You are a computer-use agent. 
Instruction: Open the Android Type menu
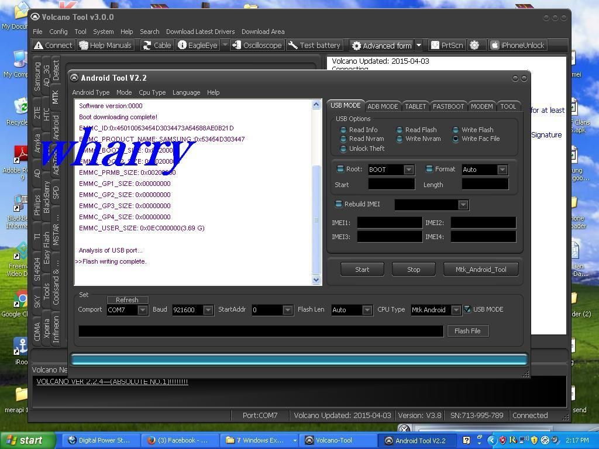[91, 92]
